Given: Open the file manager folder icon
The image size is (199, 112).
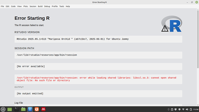Looking at the screenshot, I should 23,109.
